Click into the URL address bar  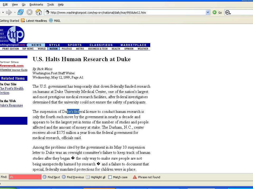point(128,12)
